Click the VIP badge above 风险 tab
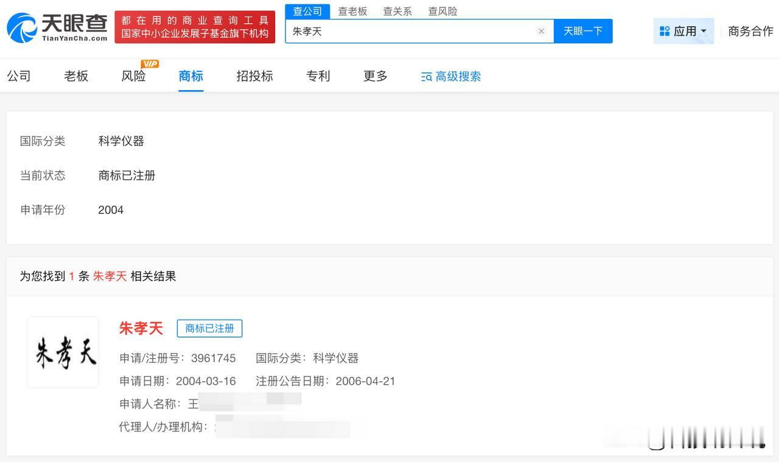Image resolution: width=779 pixels, height=462 pixels. tap(150, 63)
